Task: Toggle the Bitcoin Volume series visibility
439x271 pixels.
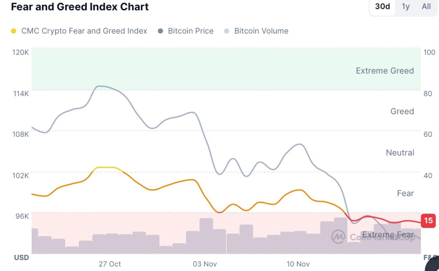Action: pos(261,31)
